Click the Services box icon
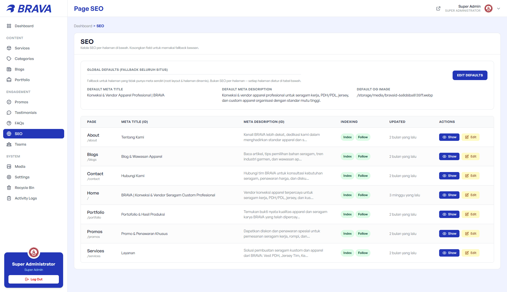Viewport: 507px width, 292px height. pyautogui.click(x=9, y=48)
